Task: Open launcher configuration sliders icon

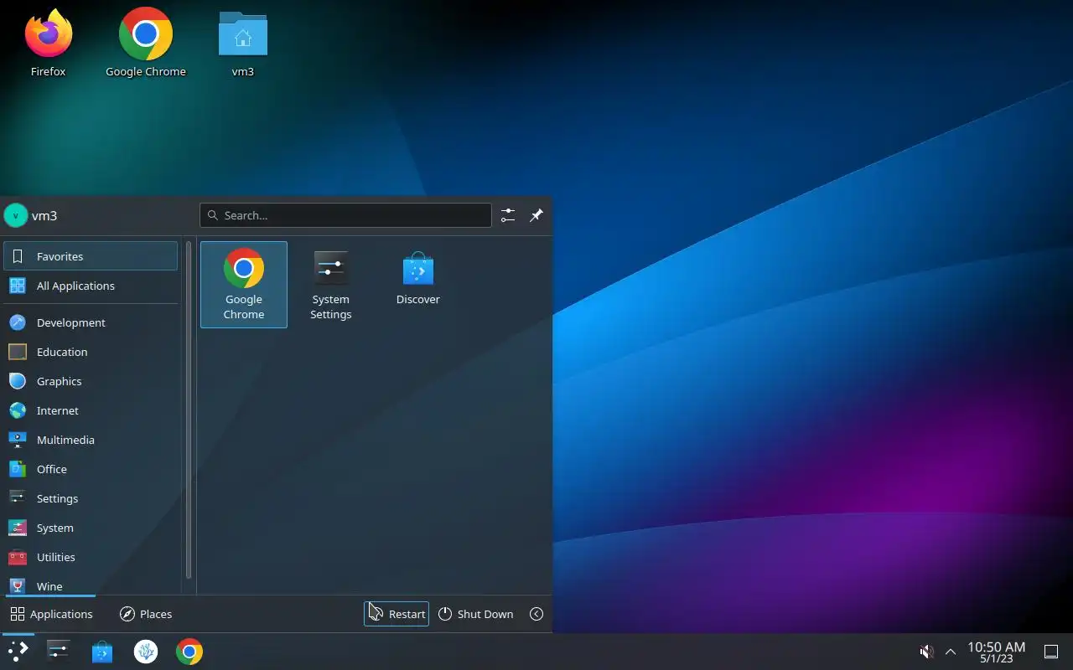Action: coord(508,215)
